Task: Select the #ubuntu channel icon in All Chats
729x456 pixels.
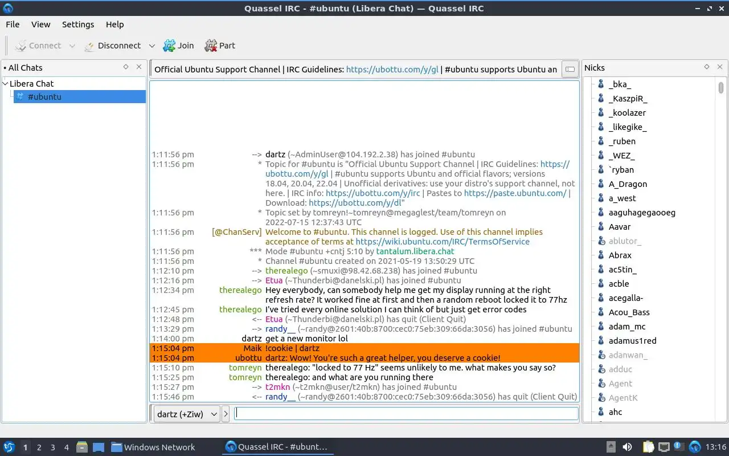Action: (20, 97)
